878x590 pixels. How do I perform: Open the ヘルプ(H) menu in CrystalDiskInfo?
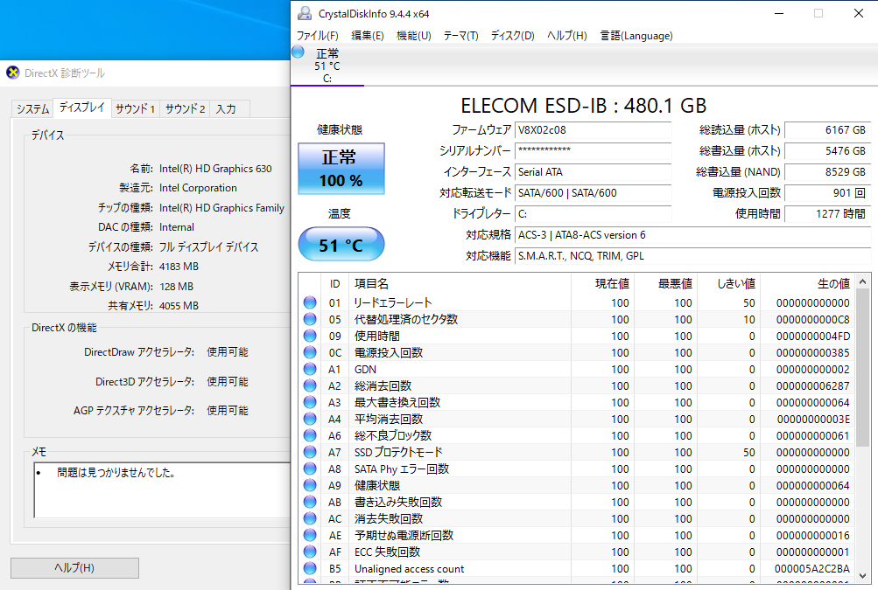(566, 36)
